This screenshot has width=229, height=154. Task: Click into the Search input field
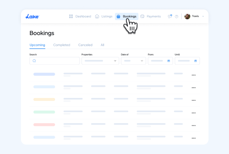click(x=55, y=61)
